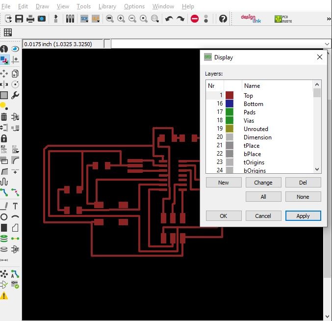This screenshot has width=332, height=321.
Task: Click the Change layer button
Action: [263, 183]
